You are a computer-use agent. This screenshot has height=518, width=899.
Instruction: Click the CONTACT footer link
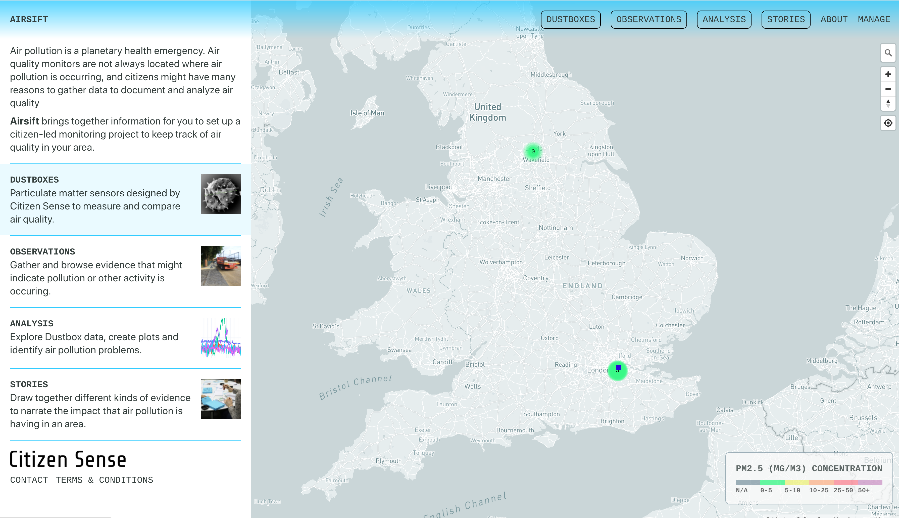click(29, 480)
